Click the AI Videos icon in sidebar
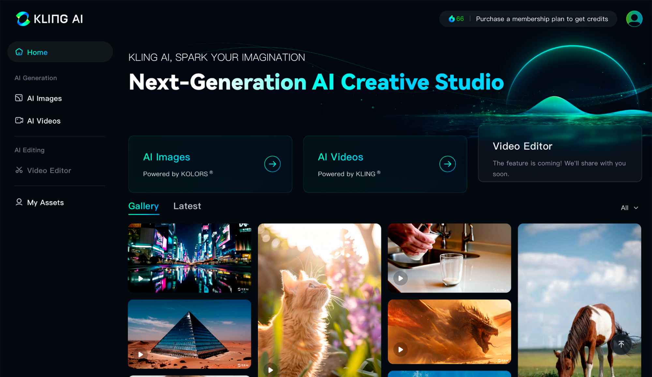Image resolution: width=652 pixels, height=377 pixels. point(19,121)
